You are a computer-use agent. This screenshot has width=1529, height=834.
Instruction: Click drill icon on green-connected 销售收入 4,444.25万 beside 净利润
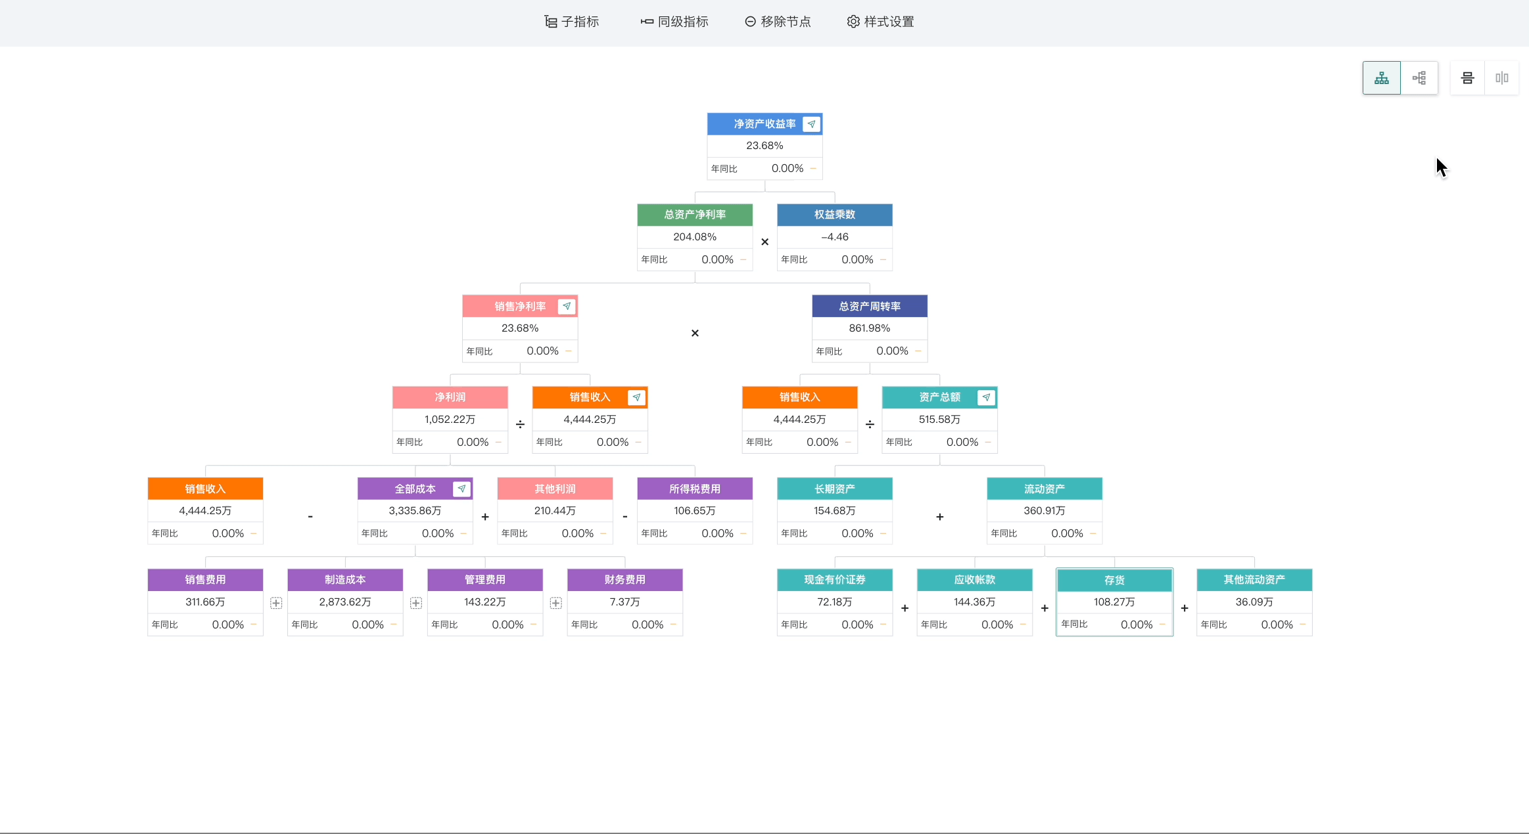[x=636, y=397]
